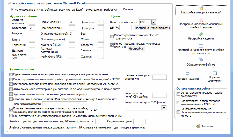Click the CSV field separator input
233x137 pixels.
tap(159, 95)
